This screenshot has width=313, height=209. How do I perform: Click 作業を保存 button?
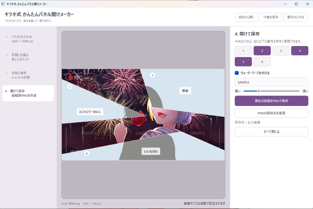click(x=271, y=17)
